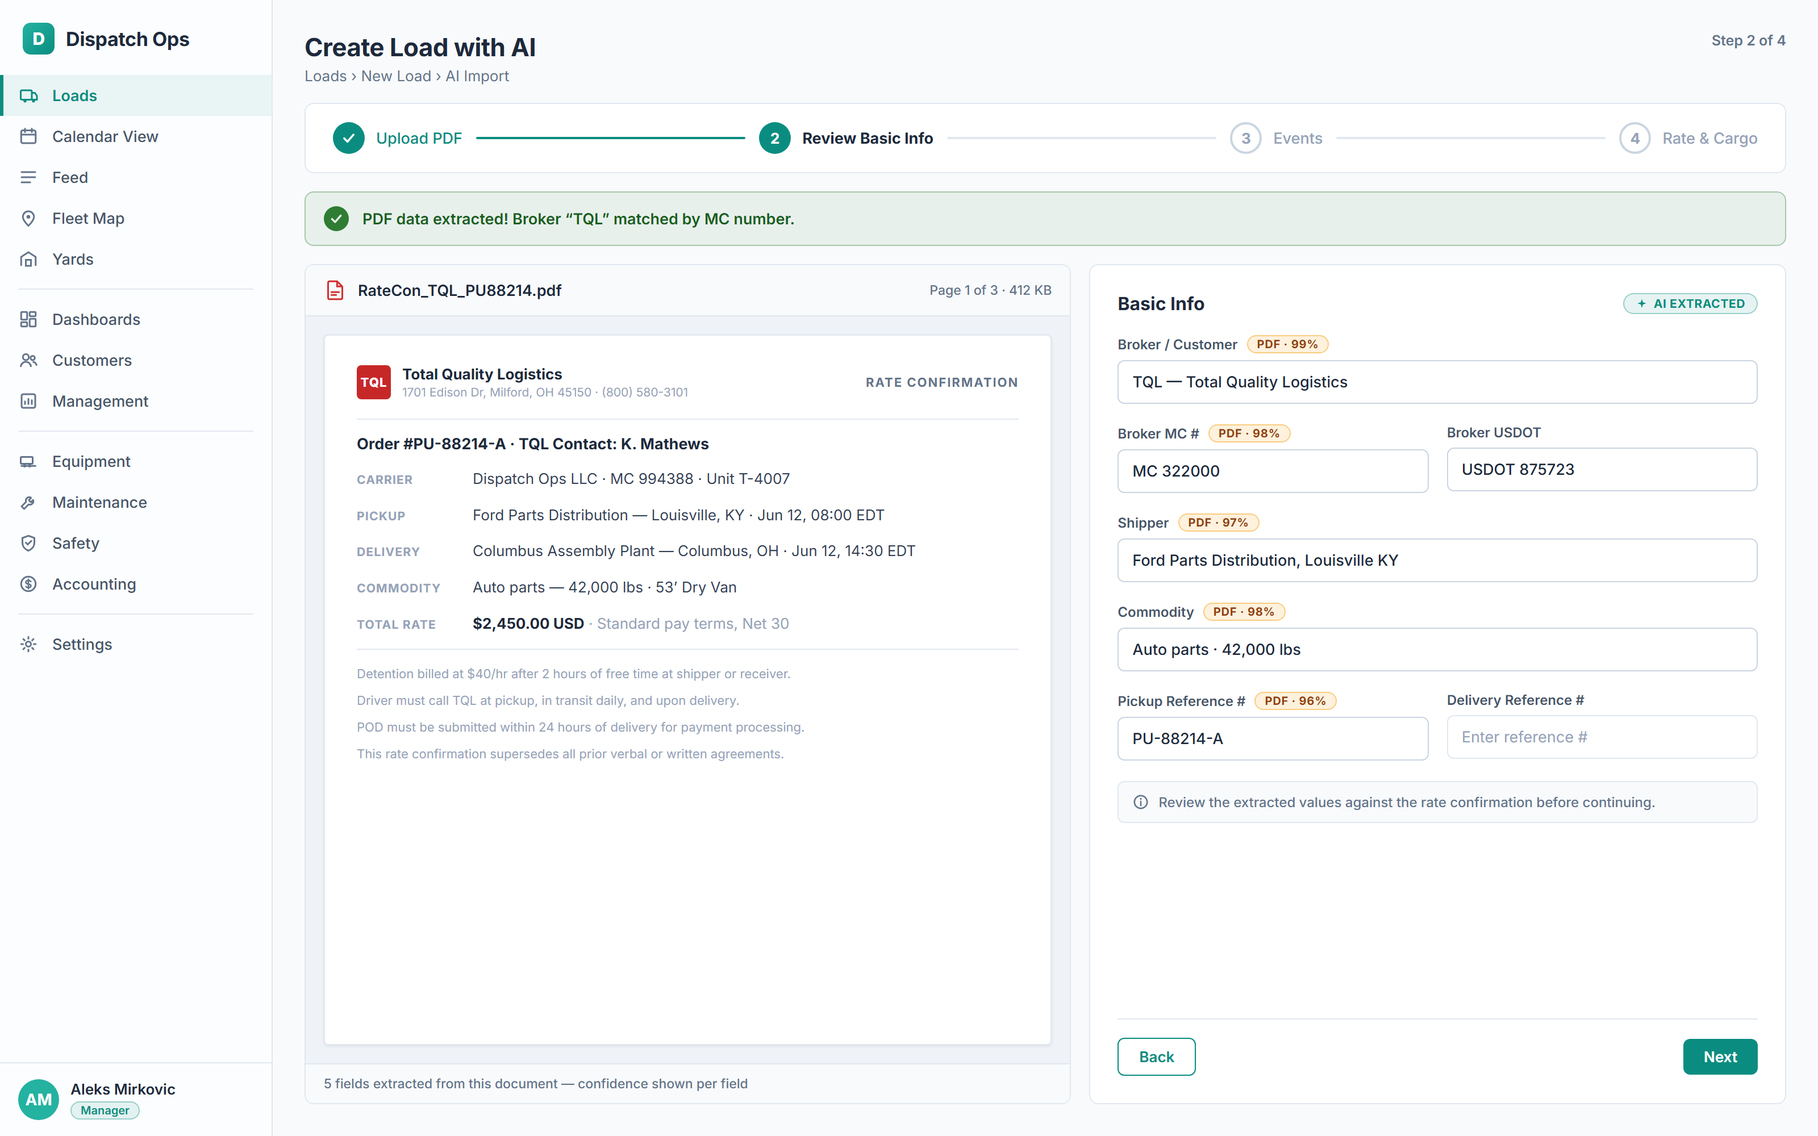1818x1136 pixels.
Task: Click the TQL red logo in PDF
Action: [373, 382]
